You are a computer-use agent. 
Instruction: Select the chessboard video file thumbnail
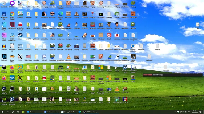pos(101,36)
